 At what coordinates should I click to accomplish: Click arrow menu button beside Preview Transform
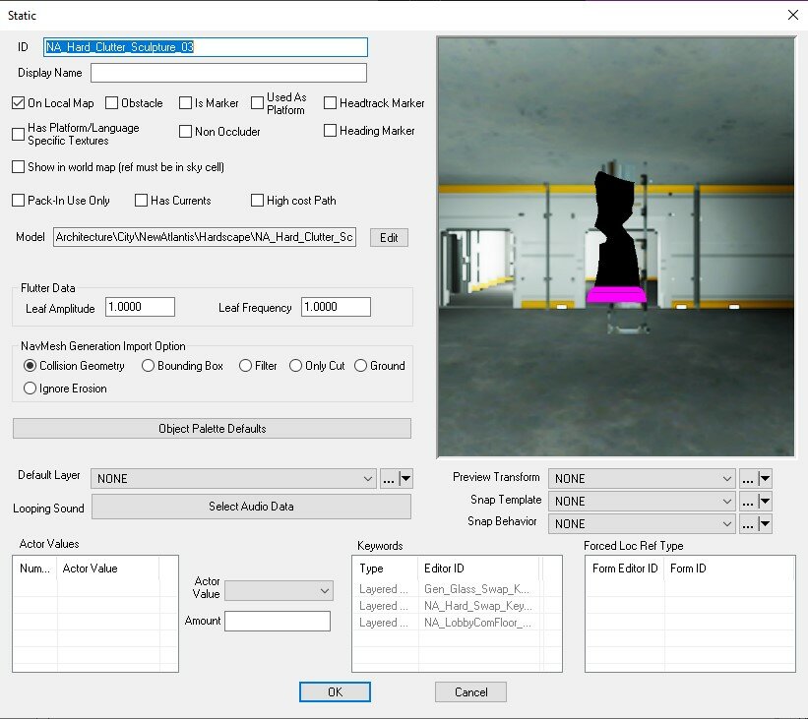765,478
